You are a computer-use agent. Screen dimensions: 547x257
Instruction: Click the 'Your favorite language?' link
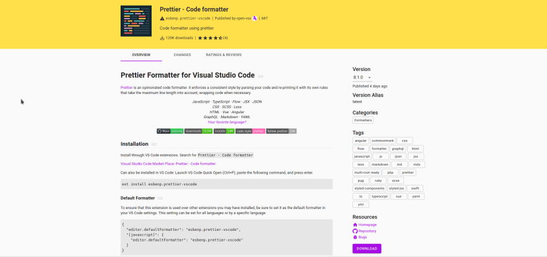[x=227, y=122]
